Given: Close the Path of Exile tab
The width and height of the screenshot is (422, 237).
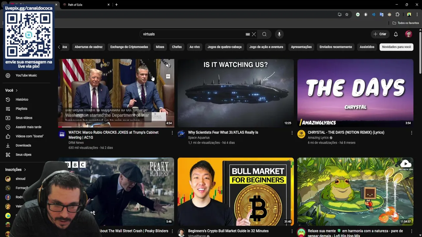Looking at the screenshot, I should 108,5.
